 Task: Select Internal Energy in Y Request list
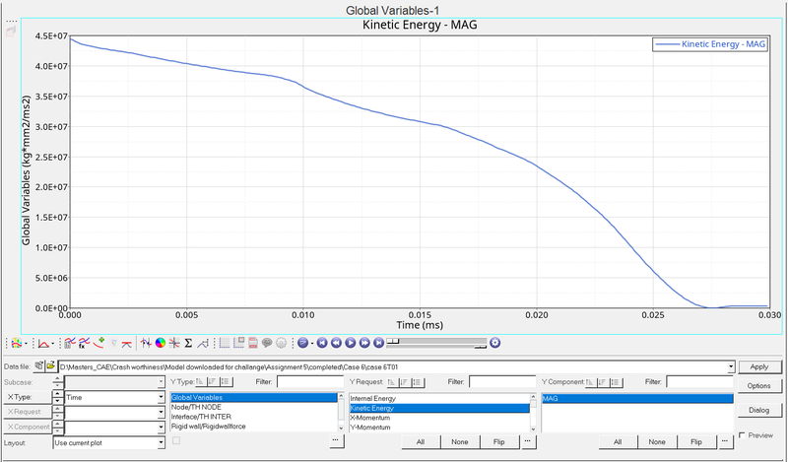374,397
